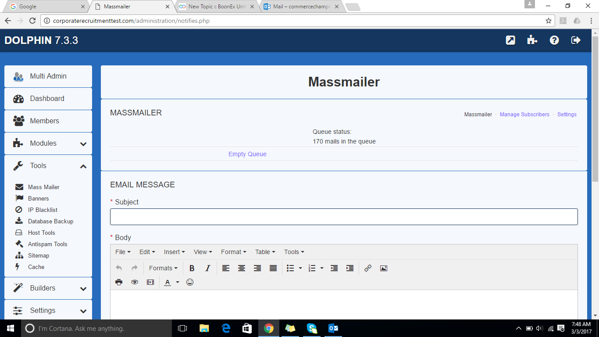The height and width of the screenshot is (337, 599).
Task: Open text color dropdown arrow
Action: coord(178,282)
